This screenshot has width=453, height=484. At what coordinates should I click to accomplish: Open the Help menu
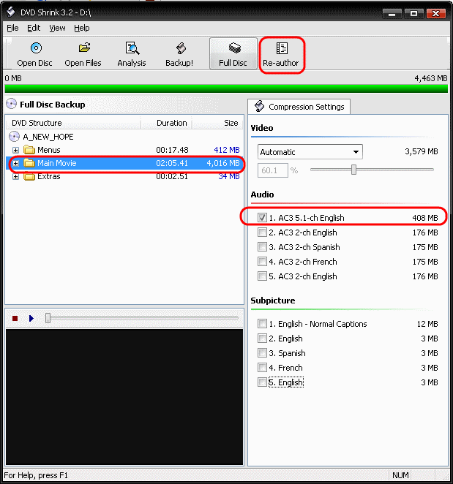point(81,28)
